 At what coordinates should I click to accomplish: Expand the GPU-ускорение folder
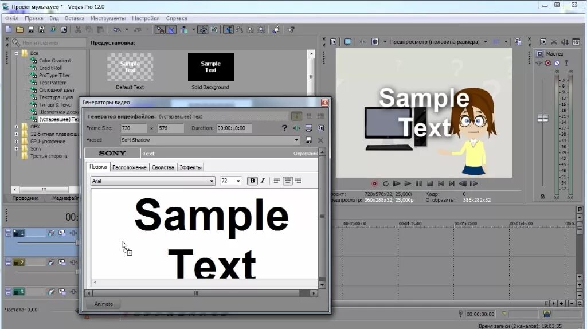coord(17,142)
